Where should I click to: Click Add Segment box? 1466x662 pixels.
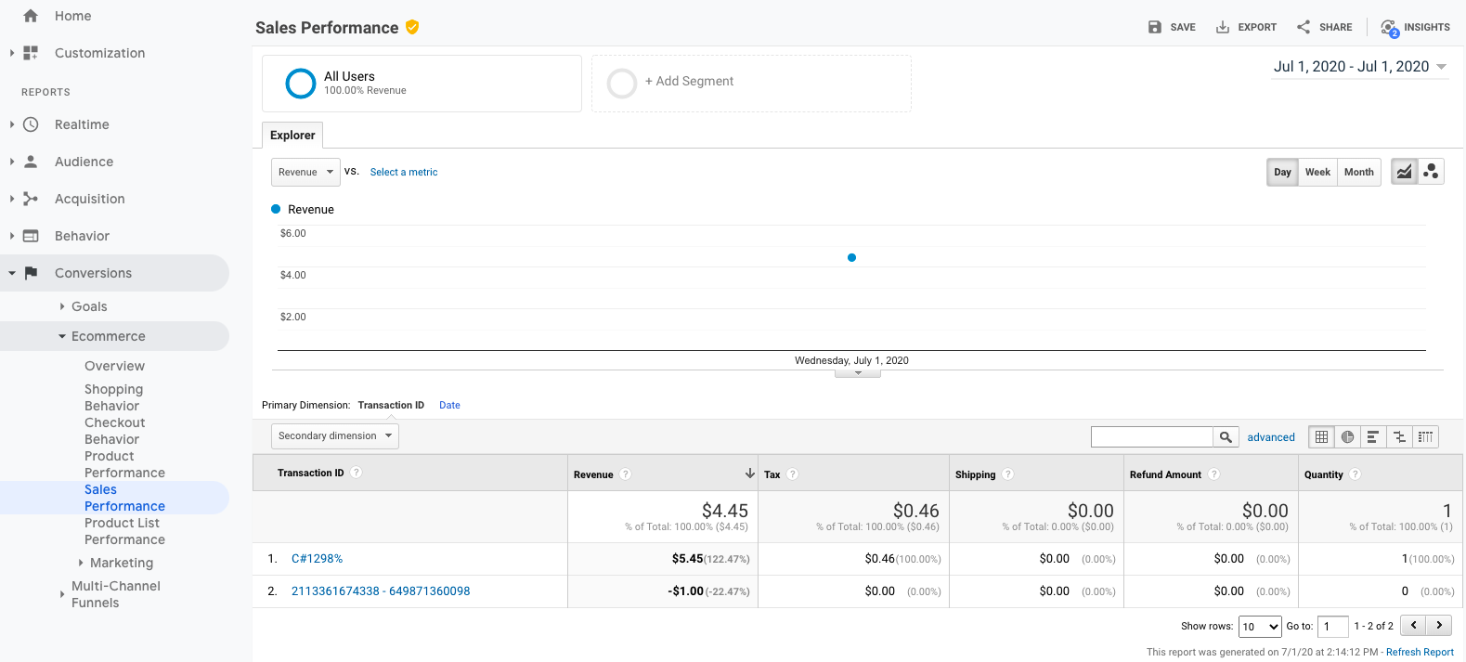pos(751,84)
